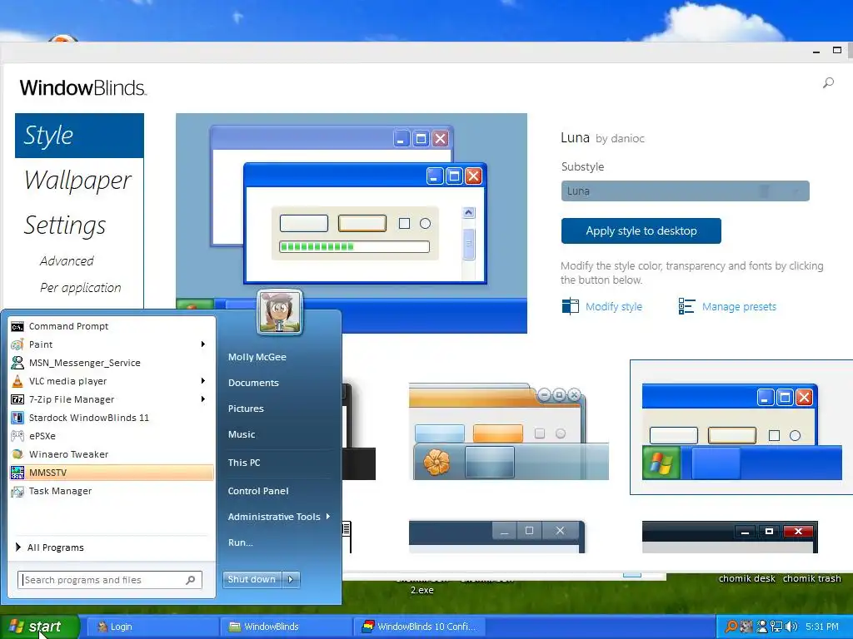
Task: Select the Style tab
Action: pos(79,136)
